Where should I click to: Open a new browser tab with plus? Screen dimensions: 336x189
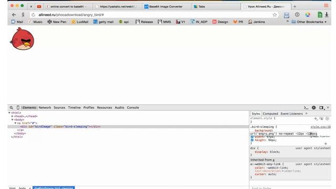point(295,7)
